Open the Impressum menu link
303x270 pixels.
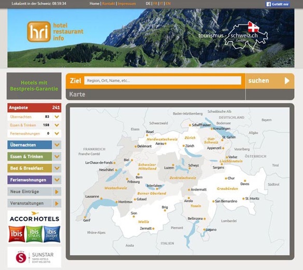(x=127, y=4)
